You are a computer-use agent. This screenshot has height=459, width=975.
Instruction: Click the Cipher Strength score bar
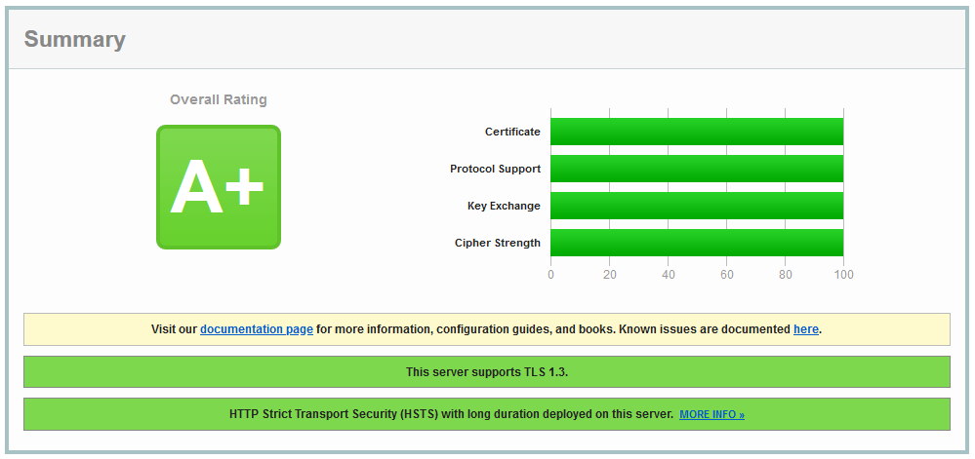tap(697, 243)
